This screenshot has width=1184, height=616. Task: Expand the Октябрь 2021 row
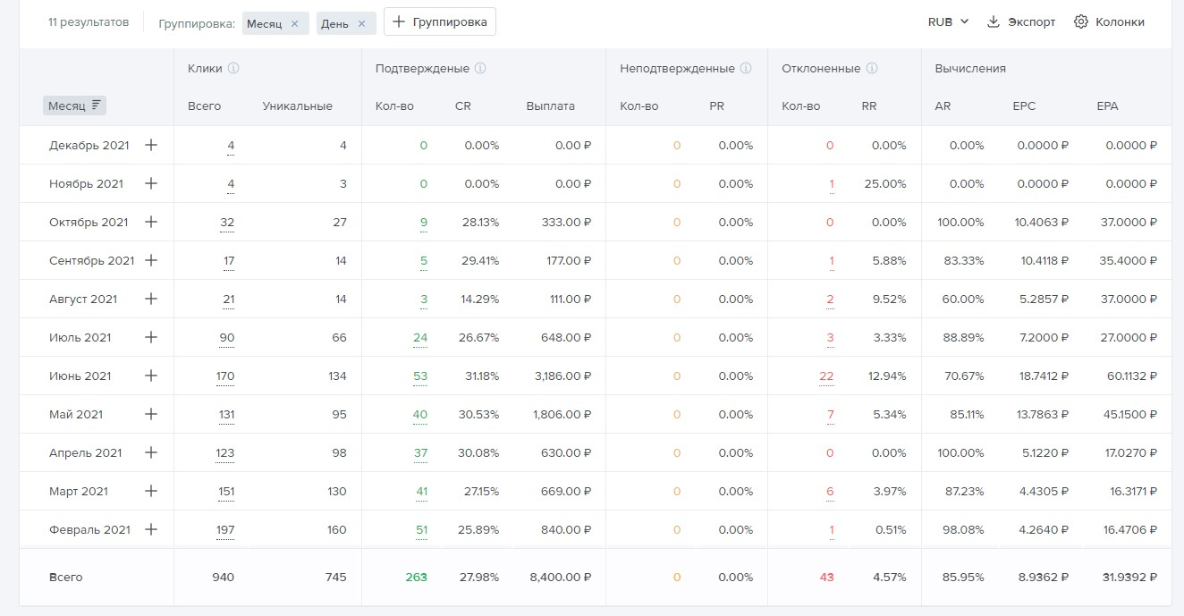(151, 222)
